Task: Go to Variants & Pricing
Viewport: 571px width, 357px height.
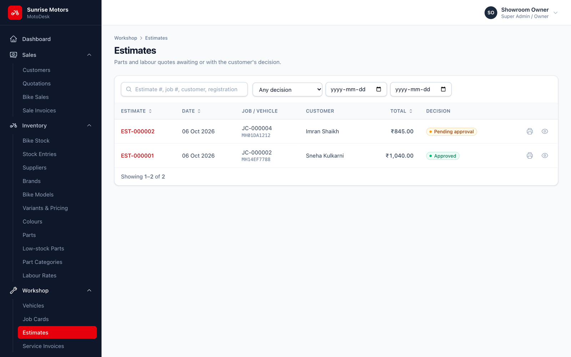Action: (45, 208)
